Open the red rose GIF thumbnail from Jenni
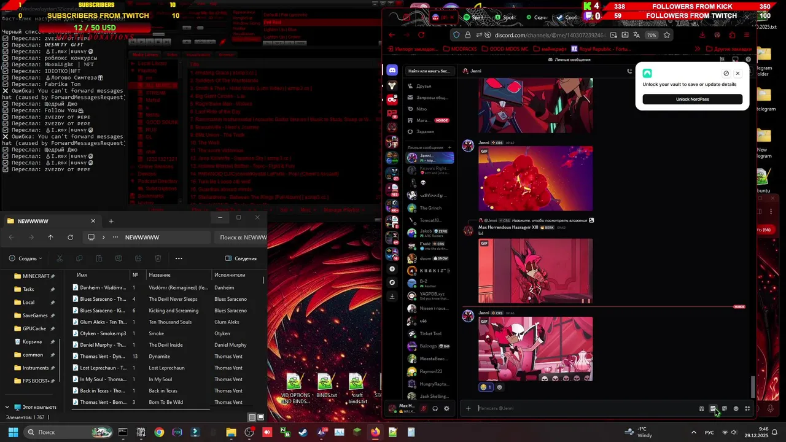This screenshot has height=442, width=786. tap(535, 179)
